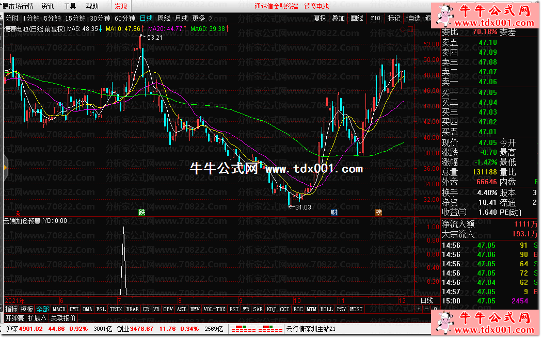Screen dimensions: 542x338
Task: Open the 日线 period selector at bottom right
Action: pos(426,300)
